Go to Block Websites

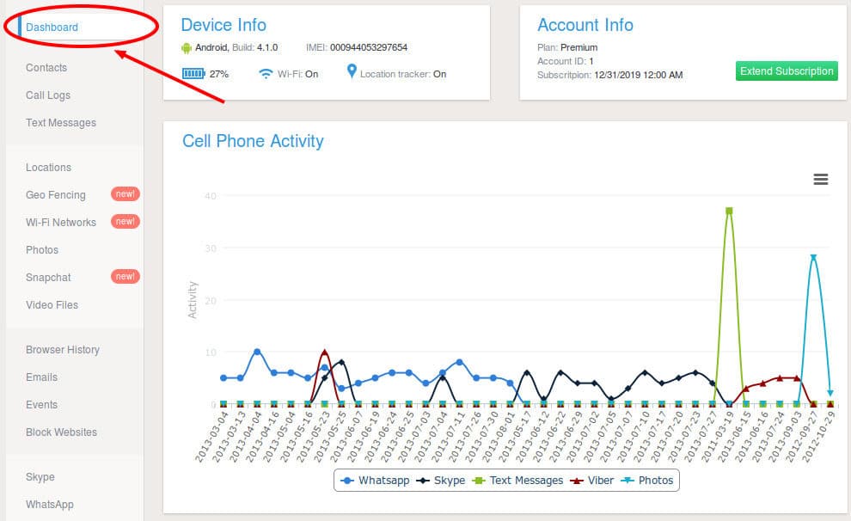pos(61,432)
